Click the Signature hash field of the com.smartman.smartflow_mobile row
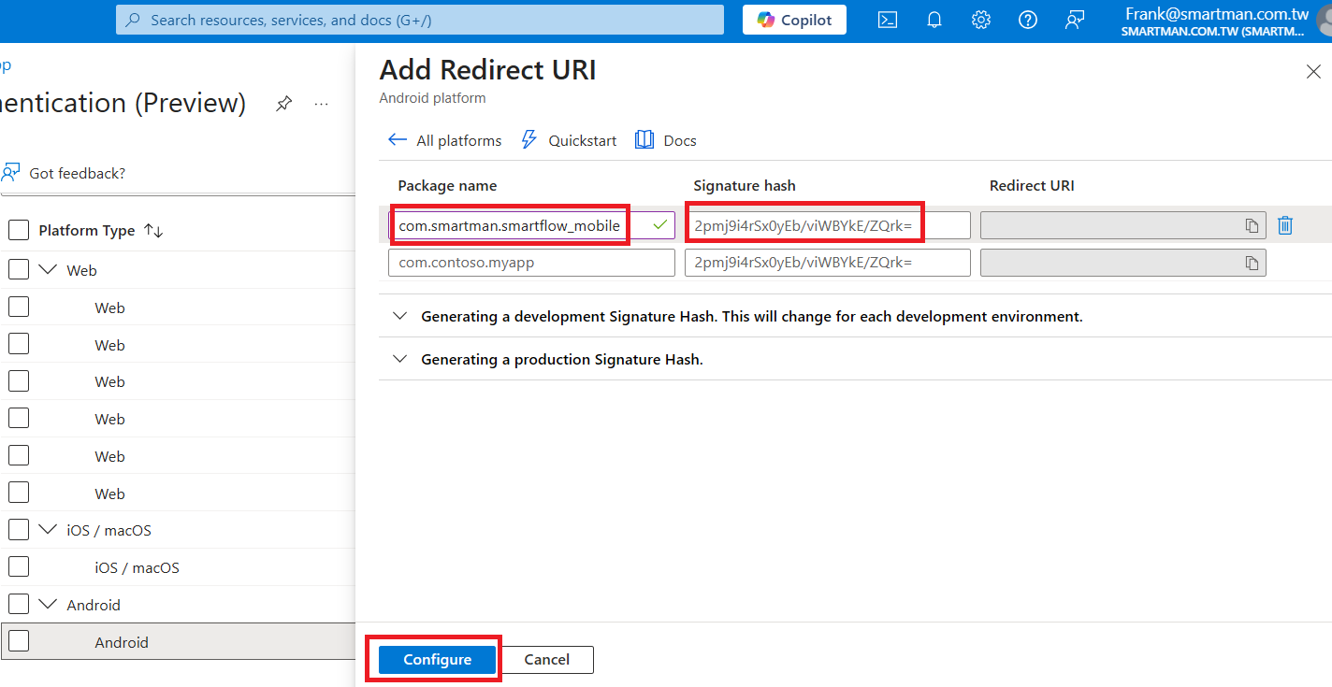The image size is (1332, 687). click(827, 225)
